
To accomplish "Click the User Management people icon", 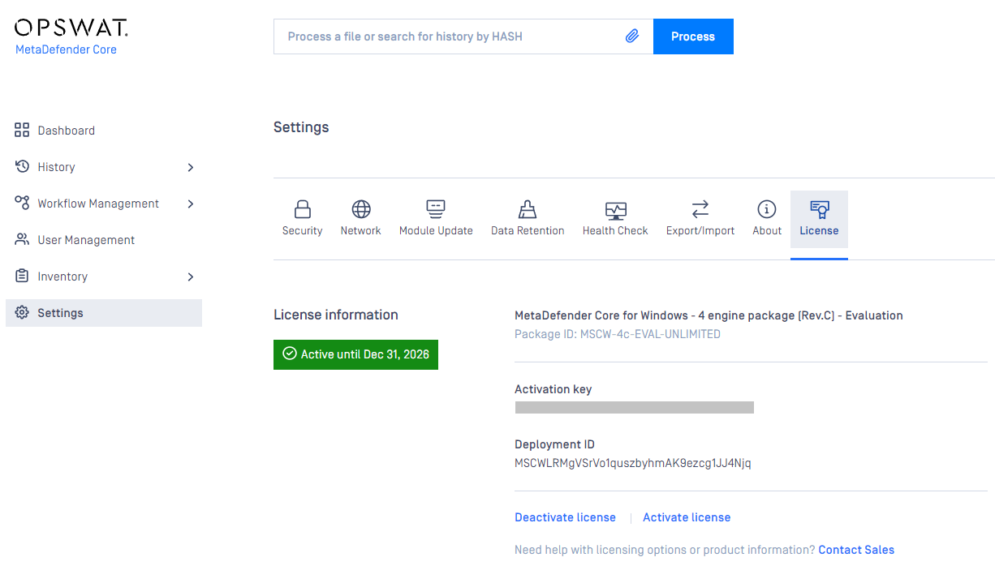I will point(22,239).
